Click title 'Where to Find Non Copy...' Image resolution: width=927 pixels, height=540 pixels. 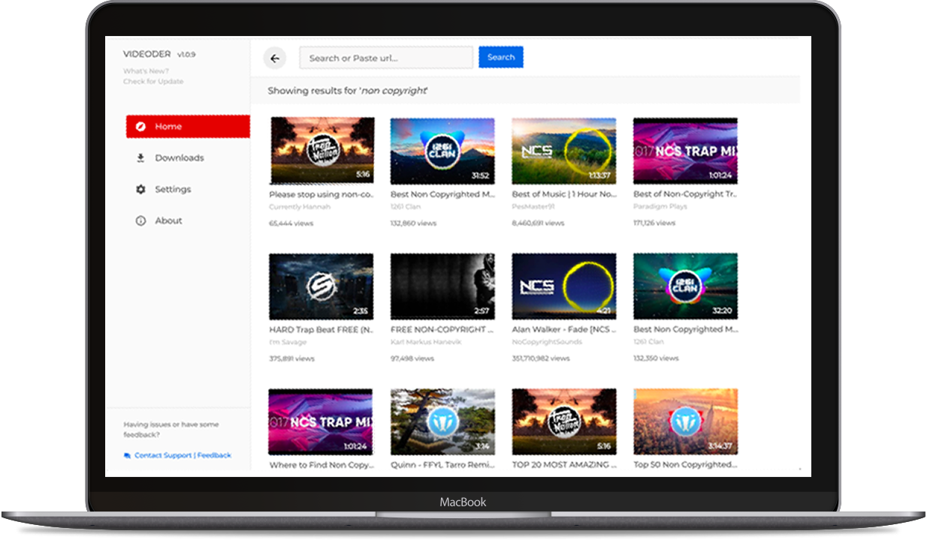(322, 465)
